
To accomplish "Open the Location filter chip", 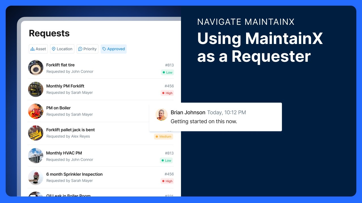I will coord(62,49).
